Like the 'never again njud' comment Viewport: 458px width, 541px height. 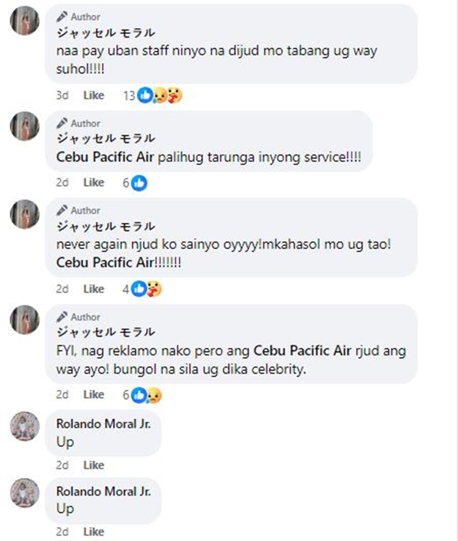click(x=93, y=289)
